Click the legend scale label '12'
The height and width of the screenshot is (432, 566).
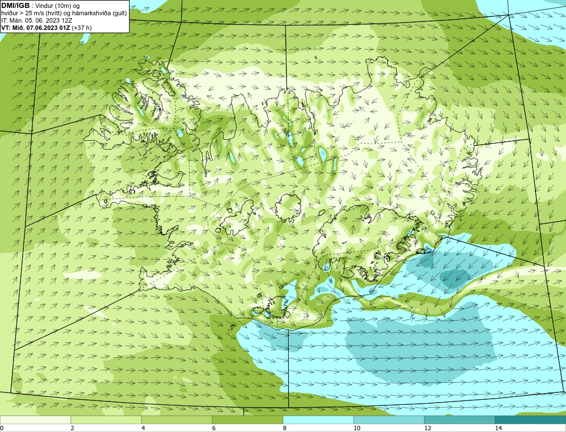428,428
